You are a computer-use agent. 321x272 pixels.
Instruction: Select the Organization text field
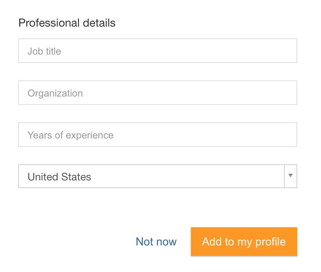158,93
